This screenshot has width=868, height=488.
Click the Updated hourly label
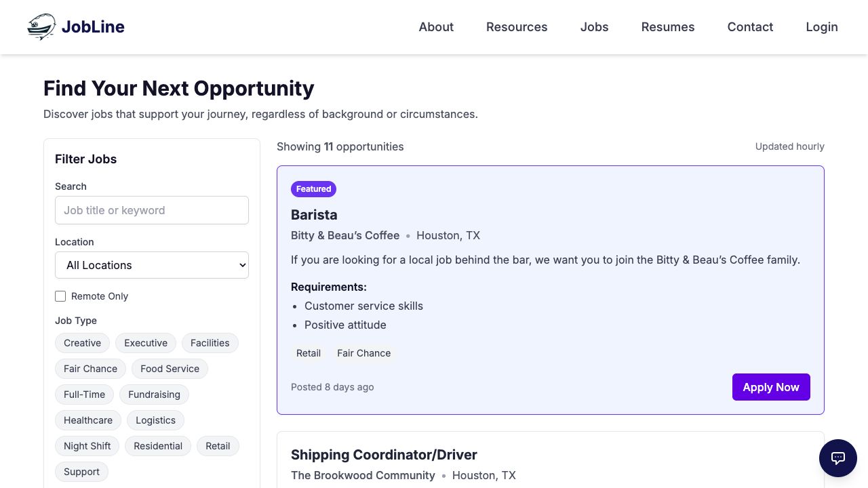tap(790, 146)
